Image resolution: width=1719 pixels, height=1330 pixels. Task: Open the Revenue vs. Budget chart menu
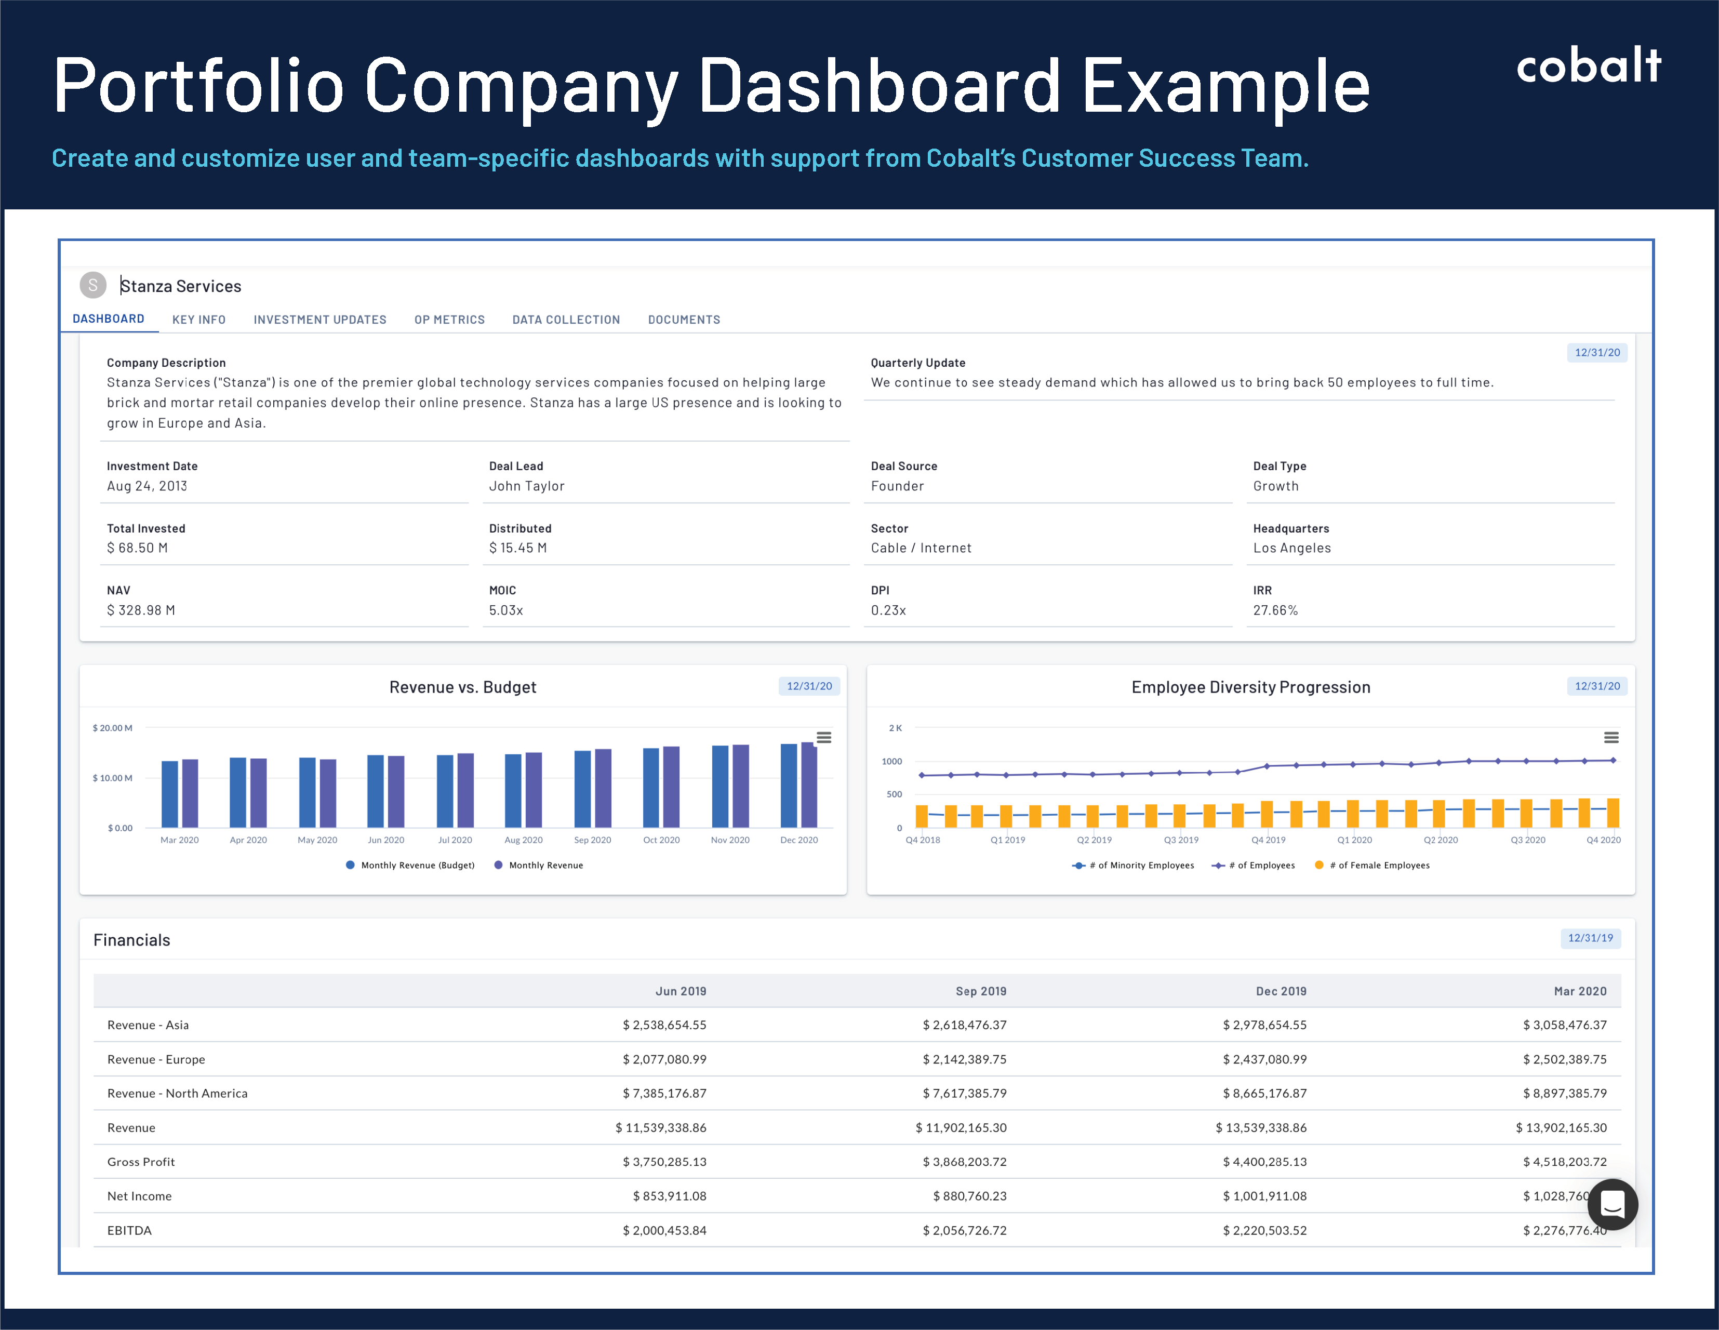pos(823,737)
